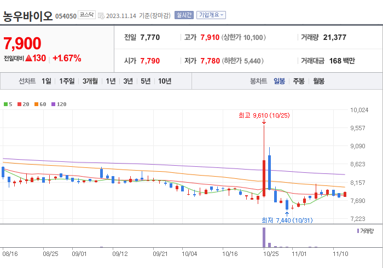Screen dimensions: 383x268
Task: Click the 8,157 price axis label
Action: [358, 183]
